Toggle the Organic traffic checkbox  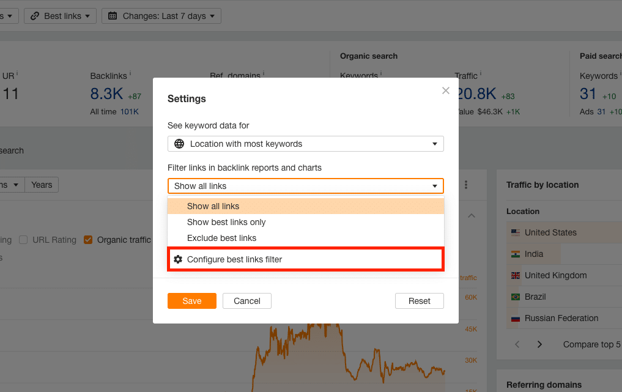coord(88,240)
